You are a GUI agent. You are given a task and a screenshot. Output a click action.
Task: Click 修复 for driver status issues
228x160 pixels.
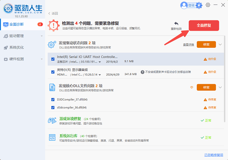tap(206, 44)
